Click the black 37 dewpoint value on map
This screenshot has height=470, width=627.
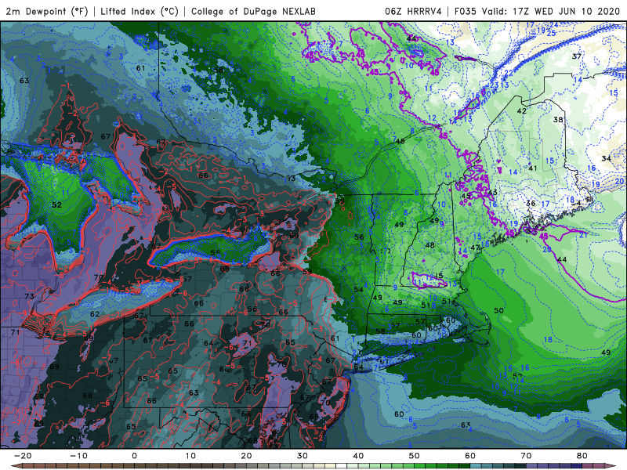click(x=576, y=56)
